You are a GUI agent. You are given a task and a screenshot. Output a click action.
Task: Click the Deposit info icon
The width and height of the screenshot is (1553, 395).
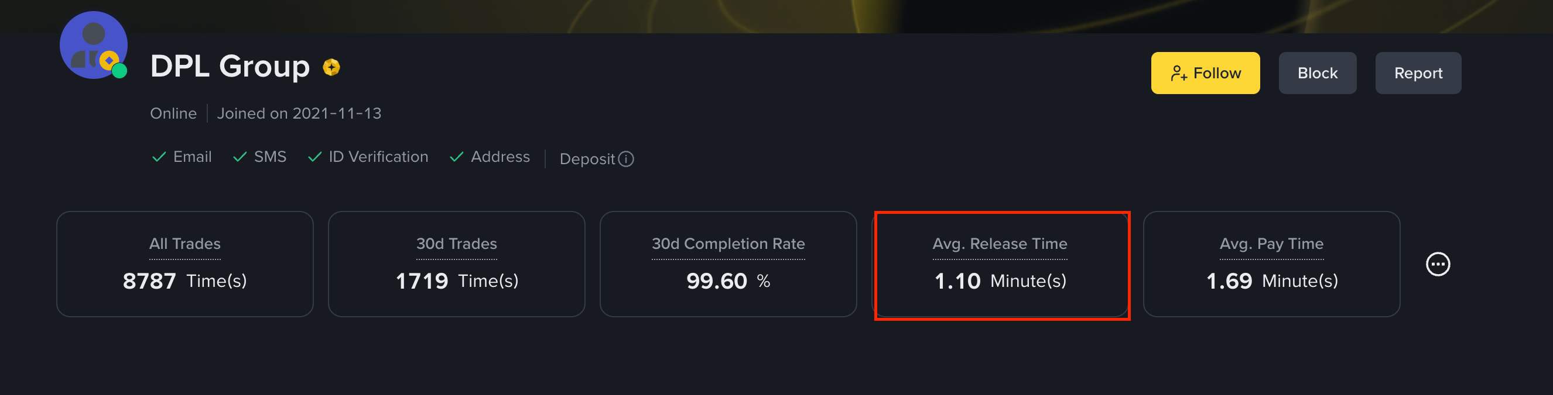[627, 159]
